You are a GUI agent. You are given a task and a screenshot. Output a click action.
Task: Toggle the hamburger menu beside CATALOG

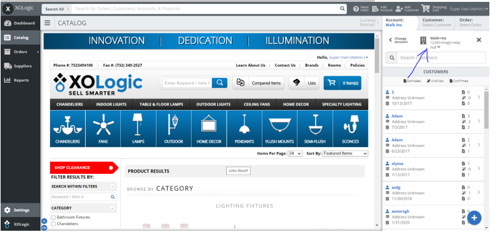tap(48, 23)
